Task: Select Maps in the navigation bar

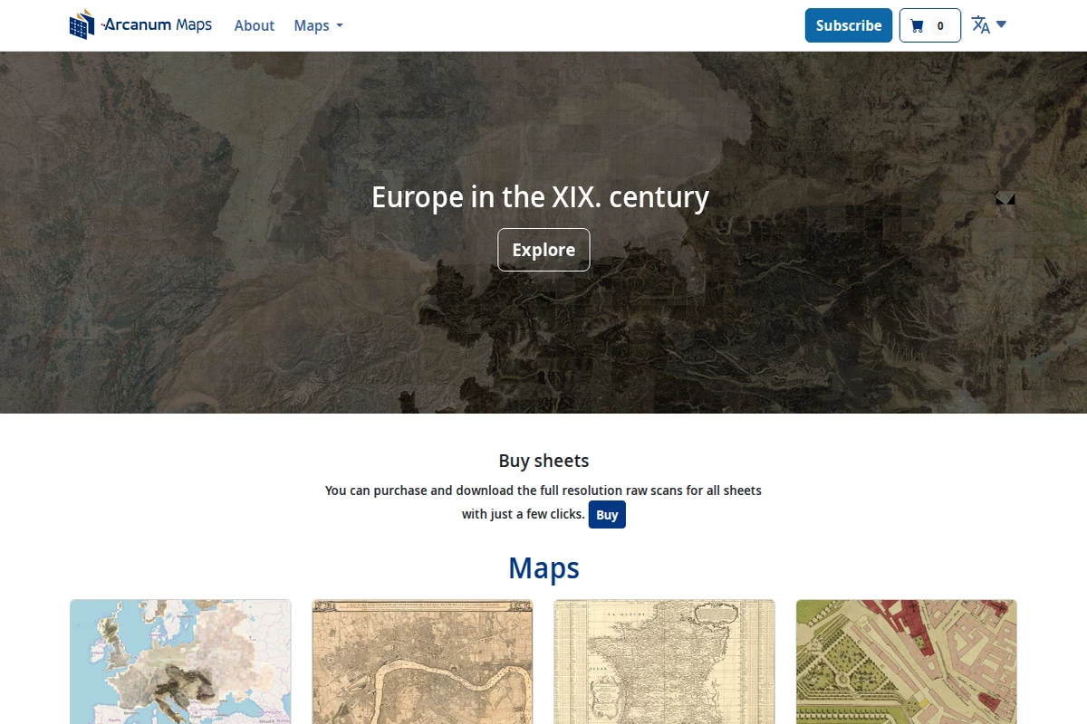Action: 312,25
